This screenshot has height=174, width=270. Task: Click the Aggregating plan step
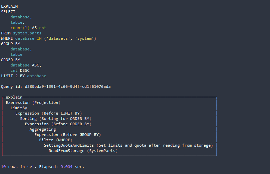pyautogui.click(x=42, y=129)
